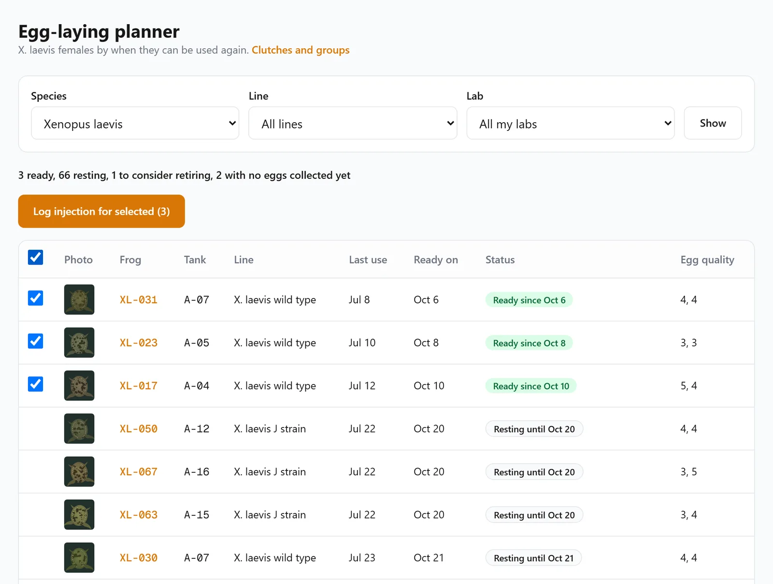Open frog XL-030 link
The width and height of the screenshot is (773, 584).
(139, 558)
